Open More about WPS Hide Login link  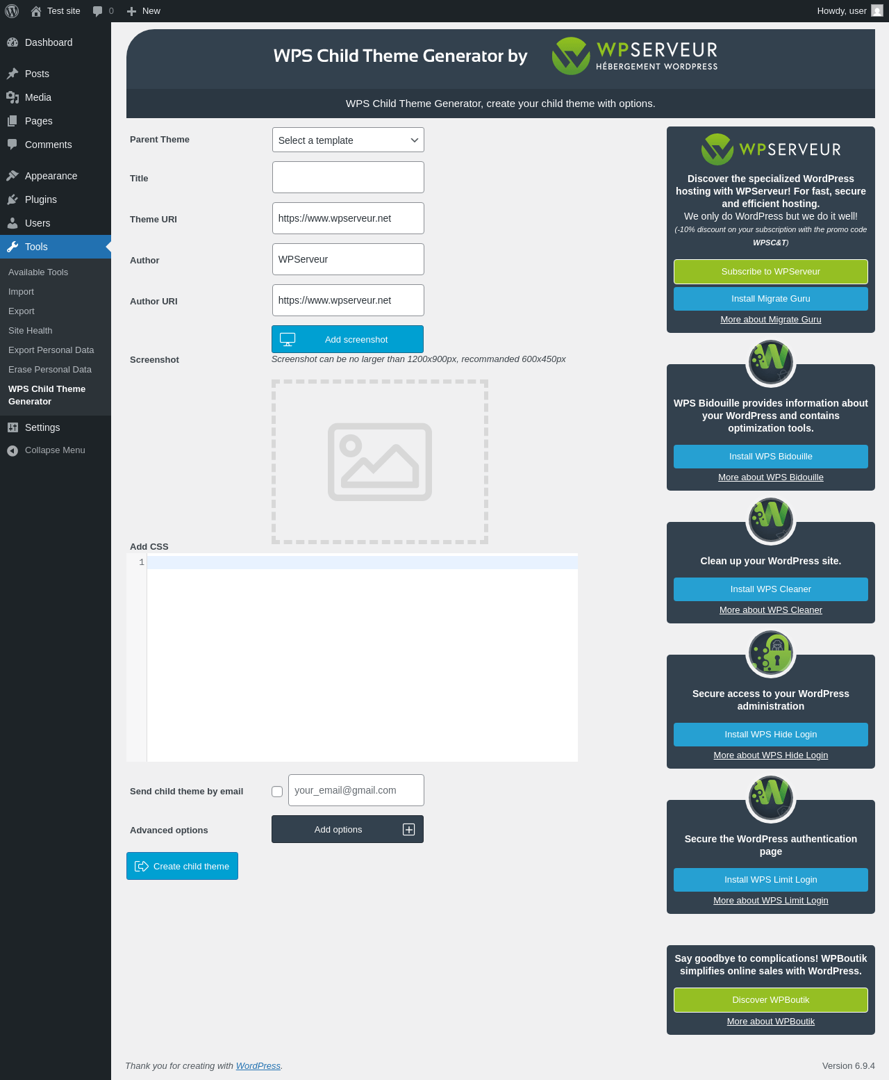[771, 755]
